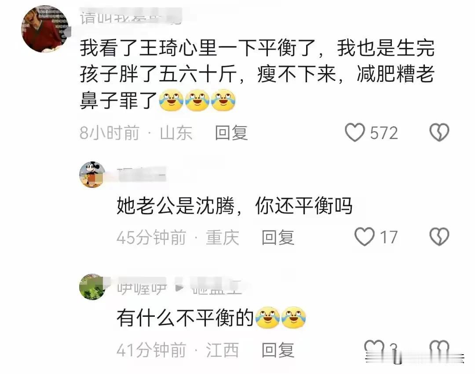Tap broken heart on the Jiangxi reply
This screenshot has height=374, width=475.
pos(439,348)
